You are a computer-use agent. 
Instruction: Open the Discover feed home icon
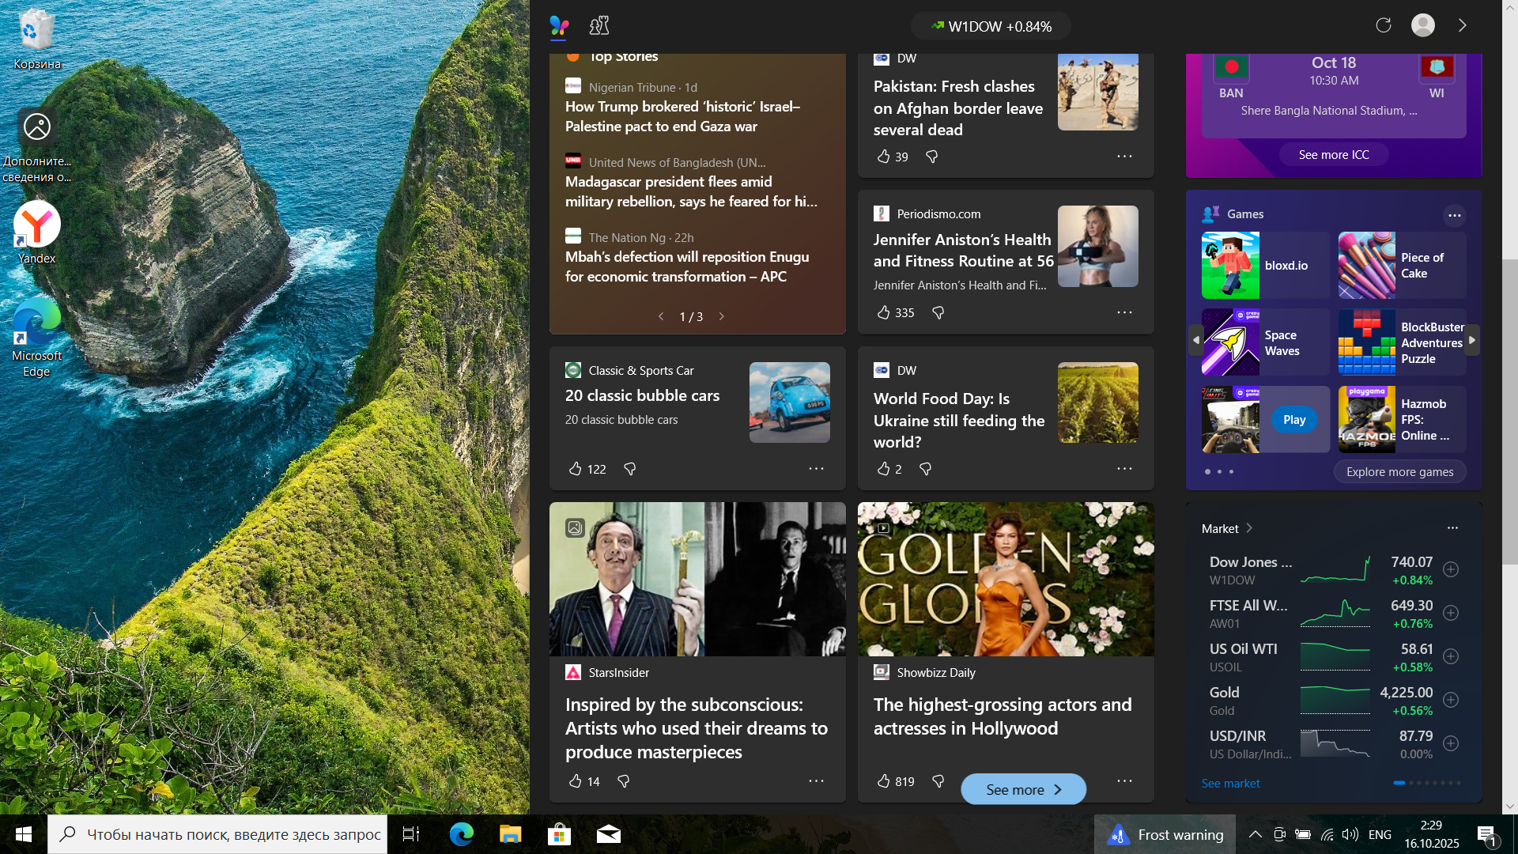point(559,25)
